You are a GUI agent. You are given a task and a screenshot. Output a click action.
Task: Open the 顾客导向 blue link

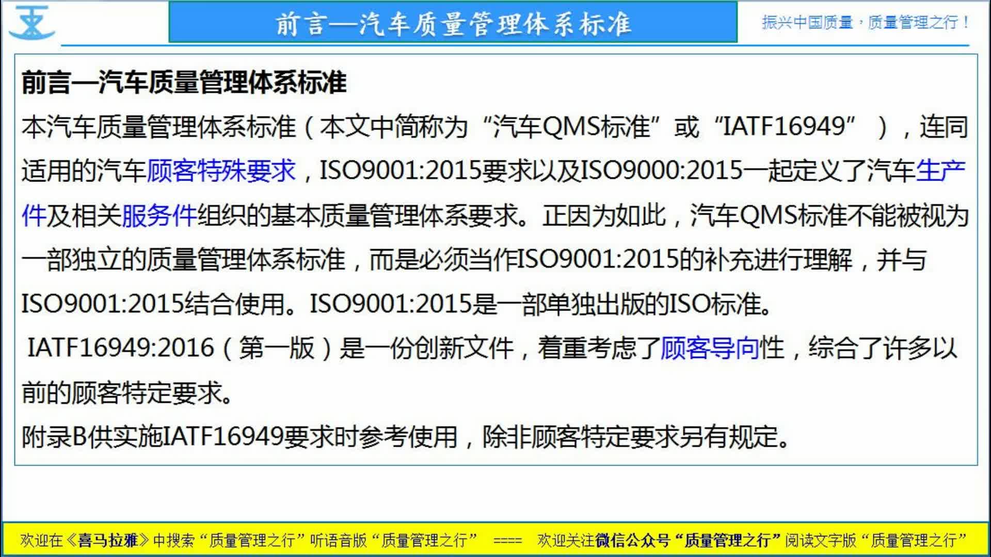[710, 348]
